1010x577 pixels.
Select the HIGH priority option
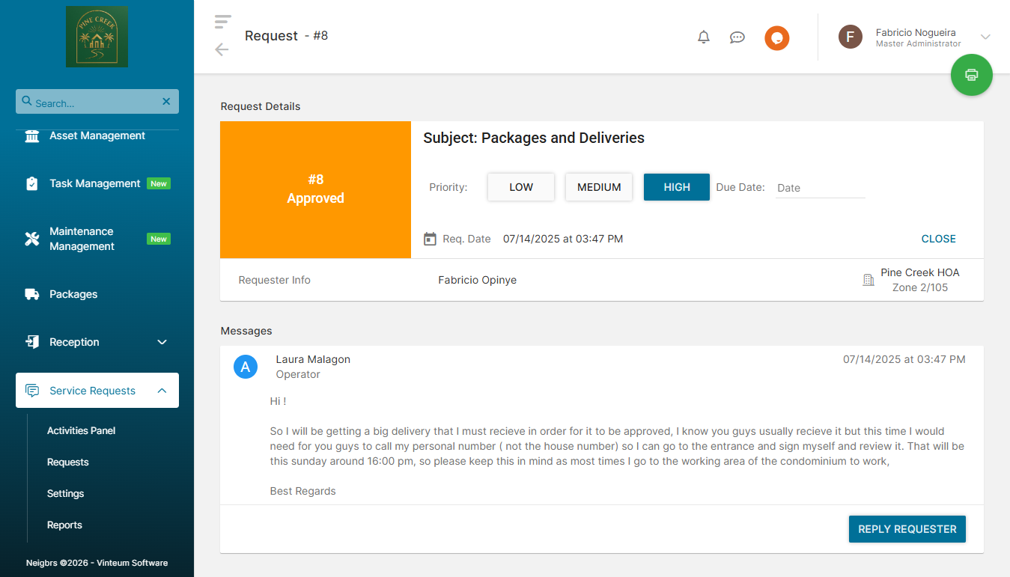click(676, 187)
